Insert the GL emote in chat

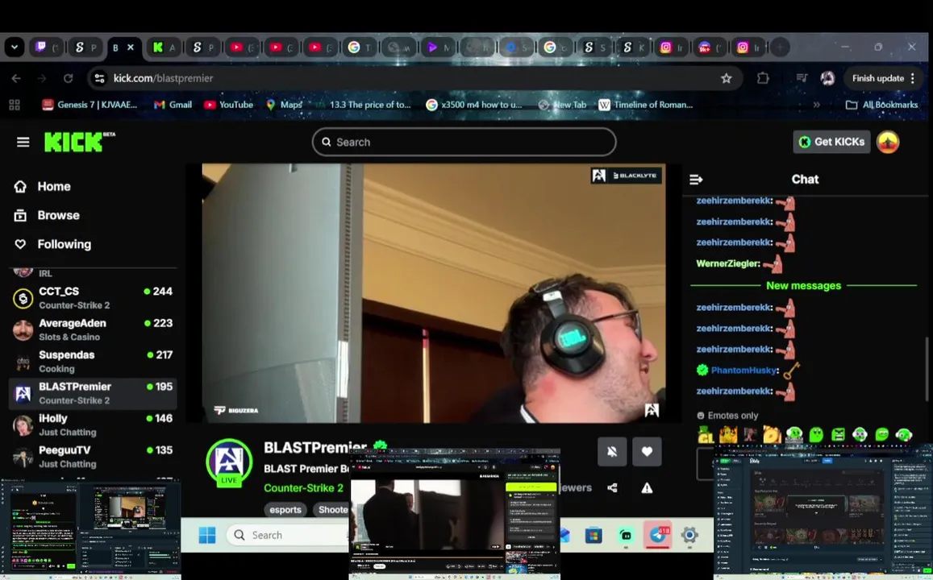tap(706, 435)
